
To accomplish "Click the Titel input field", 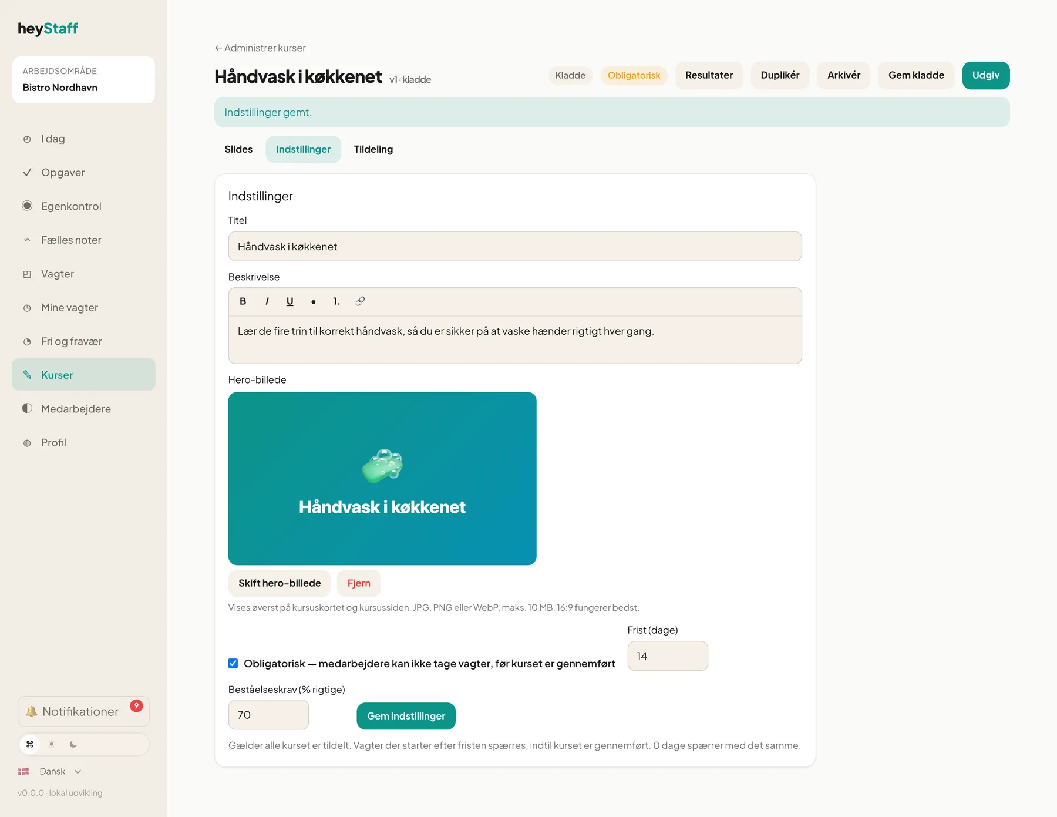I will (515, 247).
